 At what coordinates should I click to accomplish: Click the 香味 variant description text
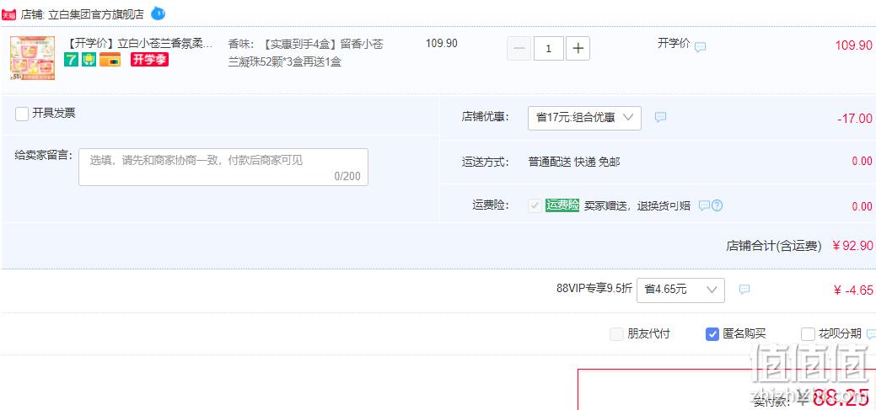tap(305, 53)
